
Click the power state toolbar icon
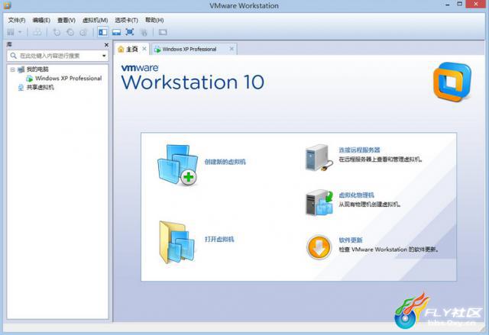[11, 32]
